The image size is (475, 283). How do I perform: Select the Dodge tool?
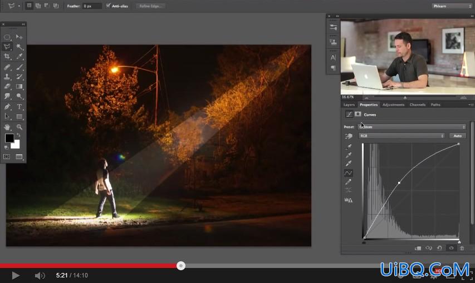(x=19, y=96)
